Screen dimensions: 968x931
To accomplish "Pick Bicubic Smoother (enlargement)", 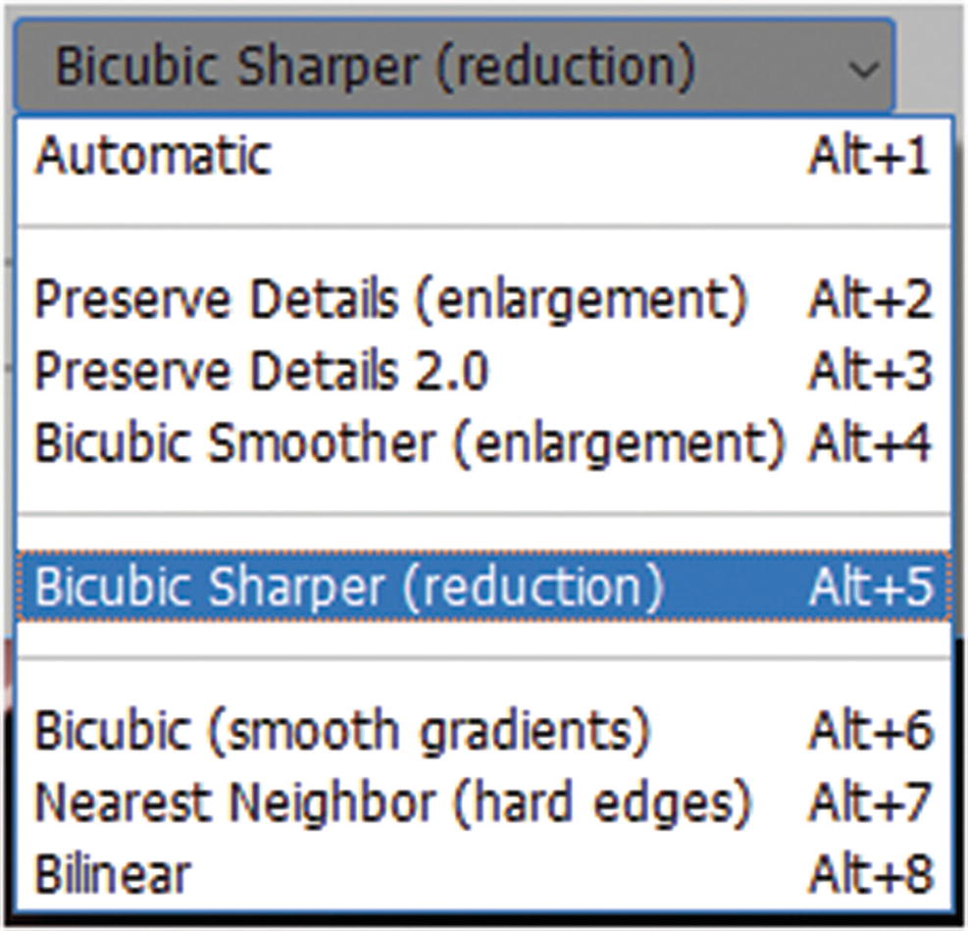I will pos(410,443).
